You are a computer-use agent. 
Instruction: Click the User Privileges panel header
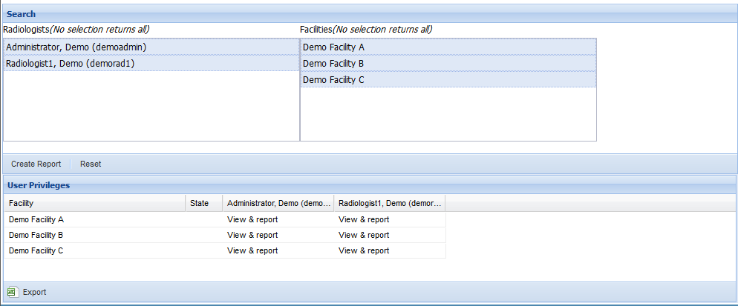(x=370, y=185)
